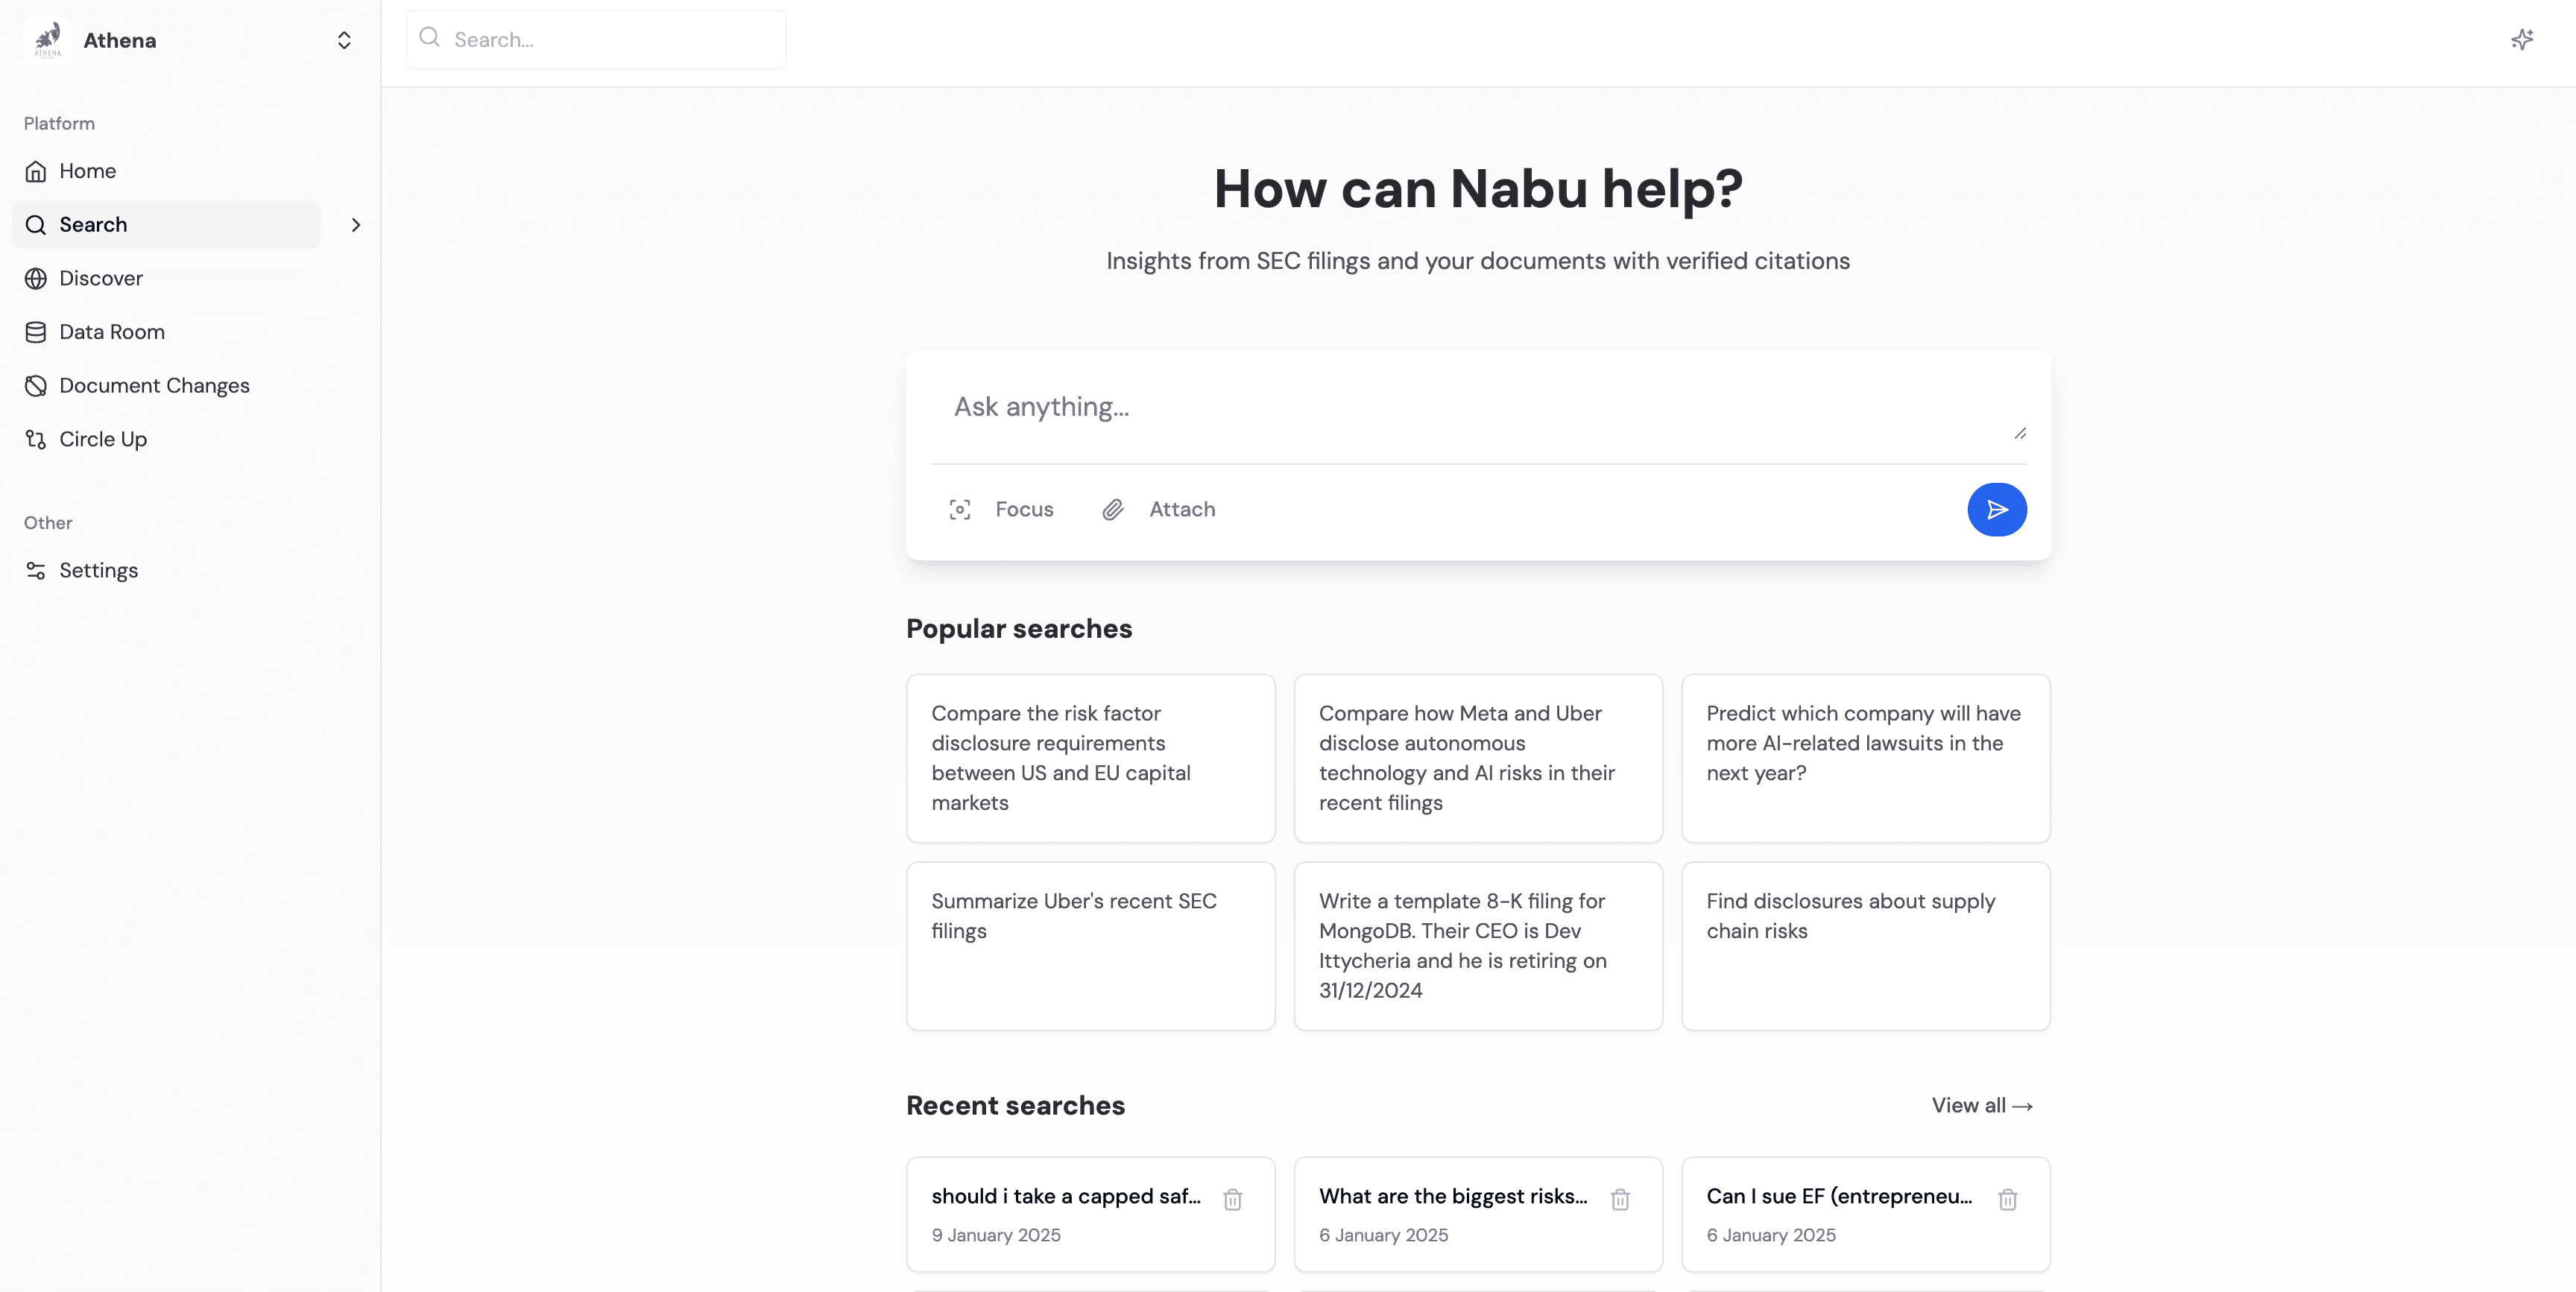Viewport: 2576px width, 1292px height.
Task: Open Document Changes page
Action: (x=154, y=386)
